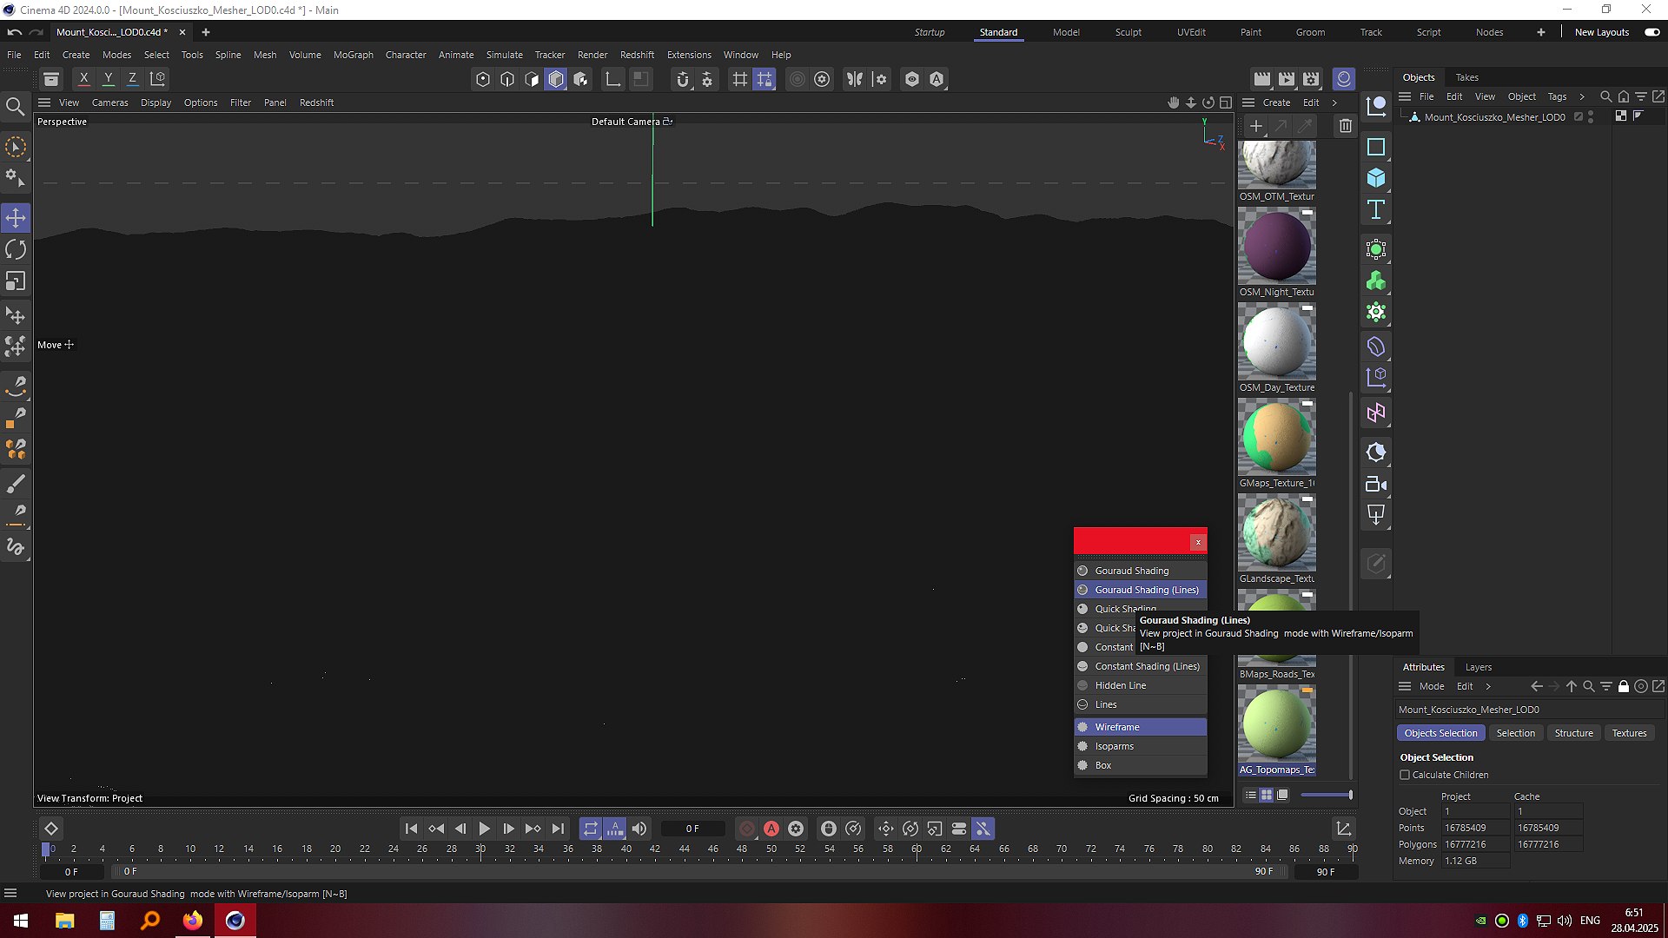This screenshot has height=938, width=1668.
Task: Add a Text spline object
Action: coord(1376,209)
